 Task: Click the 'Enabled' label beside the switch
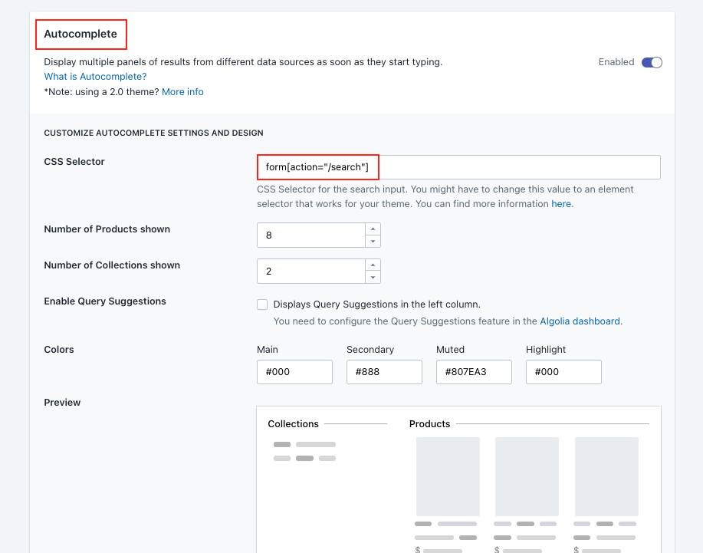616,62
